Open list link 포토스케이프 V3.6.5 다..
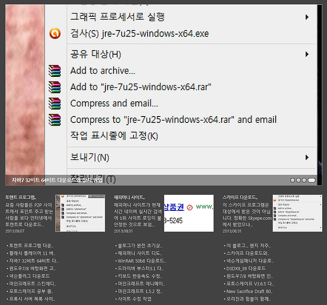Image resolution: width=327 pixels, height=305 pixels. click(x=250, y=284)
